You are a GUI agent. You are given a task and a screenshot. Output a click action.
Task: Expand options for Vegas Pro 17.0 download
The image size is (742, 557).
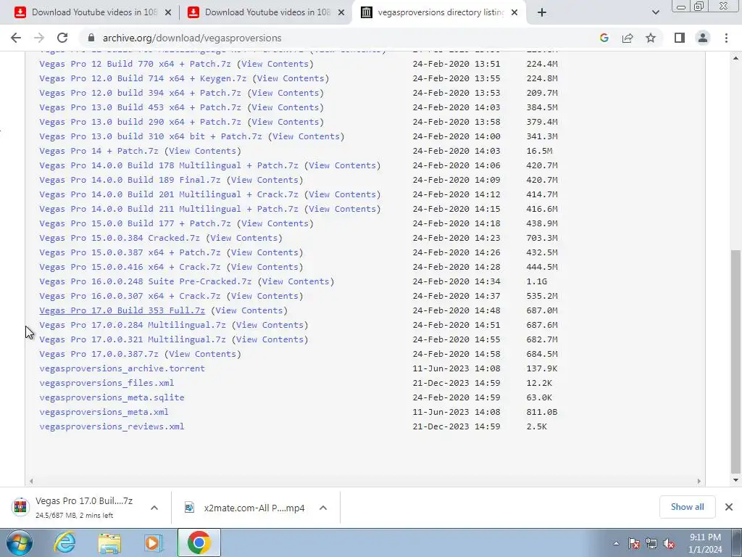pos(154,508)
